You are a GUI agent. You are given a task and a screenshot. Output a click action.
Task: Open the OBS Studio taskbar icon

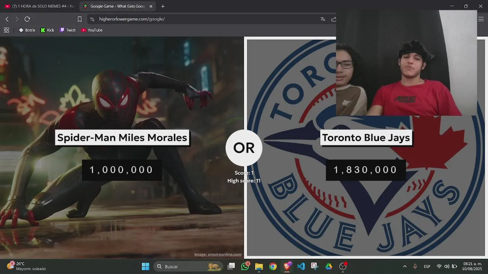(x=343, y=266)
